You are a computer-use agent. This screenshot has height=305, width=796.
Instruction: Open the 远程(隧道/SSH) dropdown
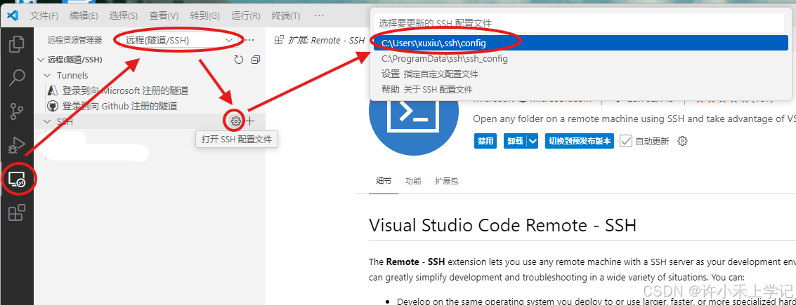179,40
